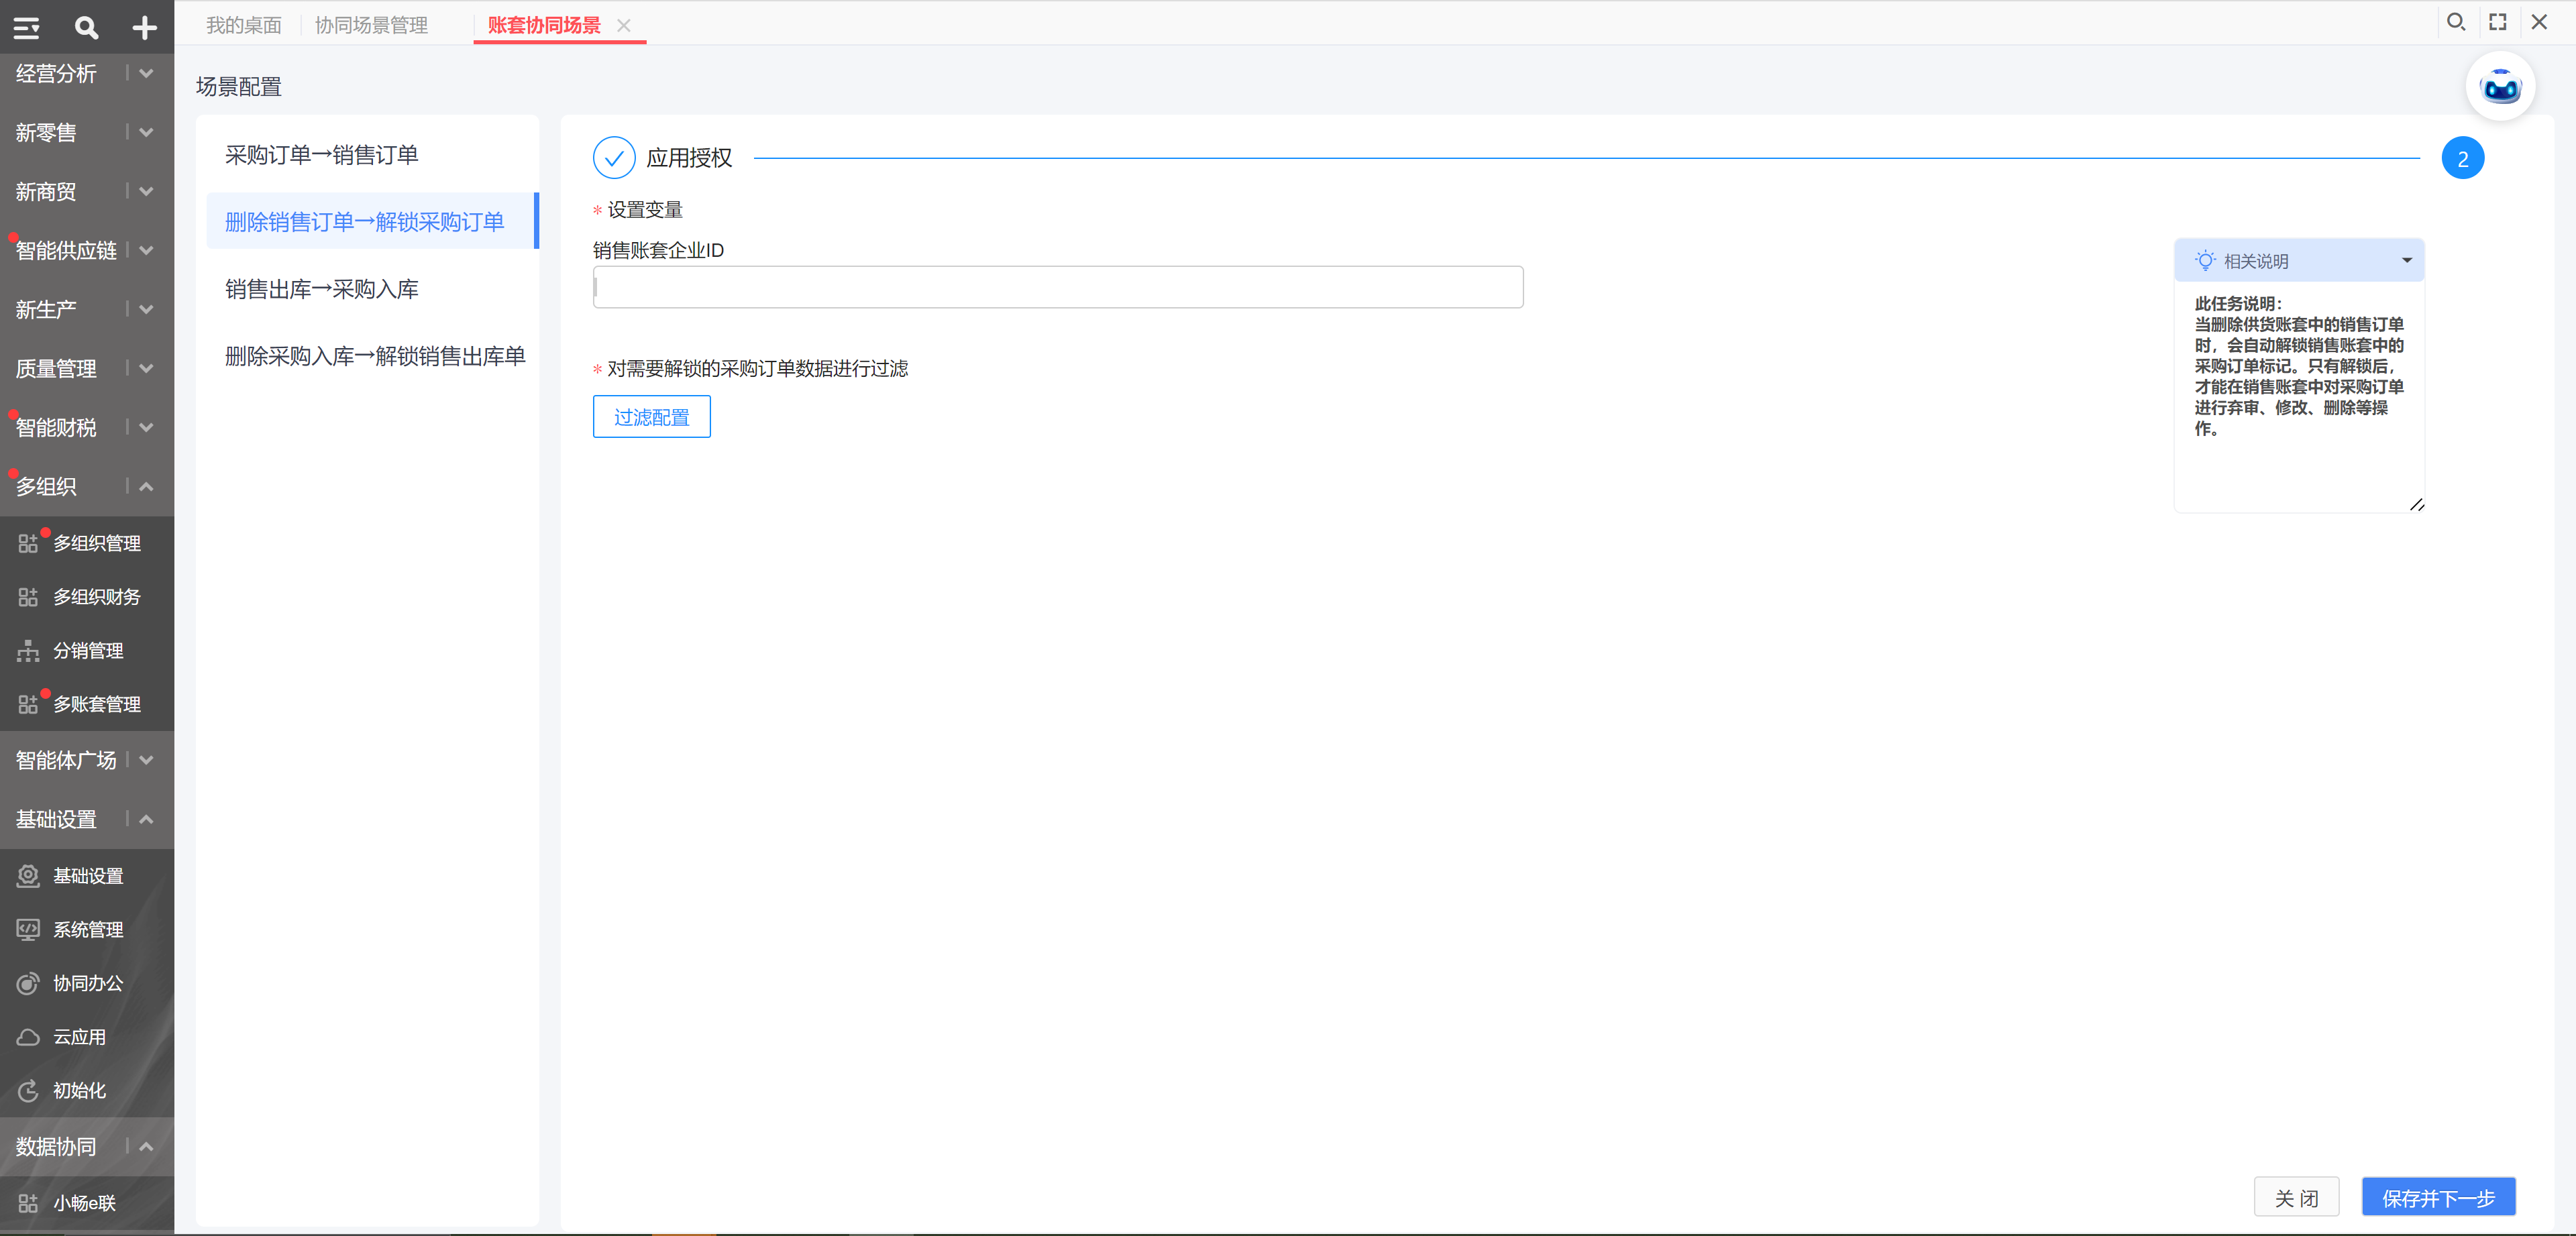
Task: Switch to the 我的桌面 tab
Action: (244, 25)
